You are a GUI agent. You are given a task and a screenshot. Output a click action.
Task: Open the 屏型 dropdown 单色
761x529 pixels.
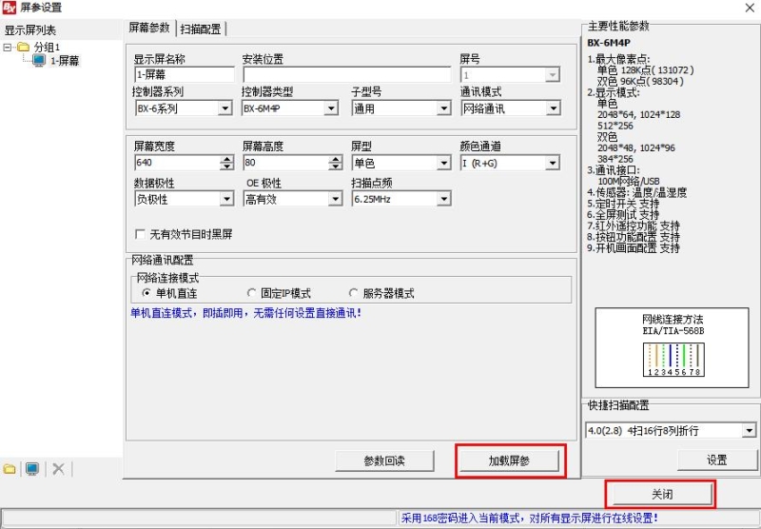pyautogui.click(x=443, y=163)
